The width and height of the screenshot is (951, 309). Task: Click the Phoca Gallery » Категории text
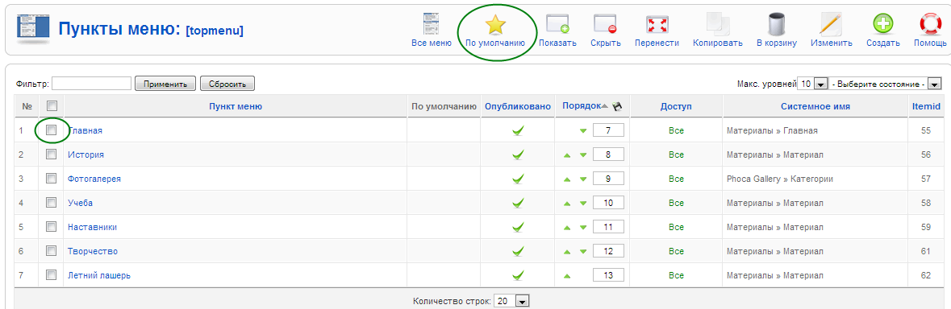coord(779,179)
